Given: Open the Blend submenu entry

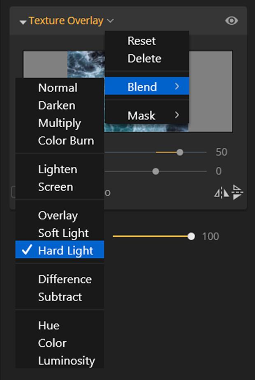Looking at the screenshot, I should pos(147,86).
